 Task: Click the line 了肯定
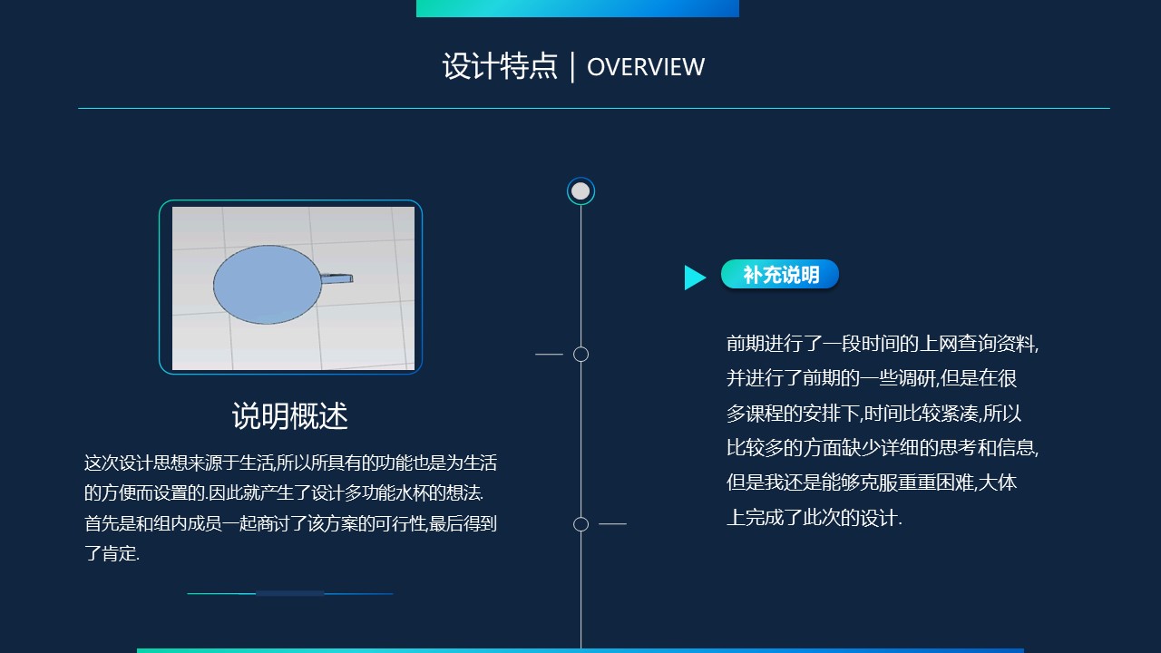[112, 553]
